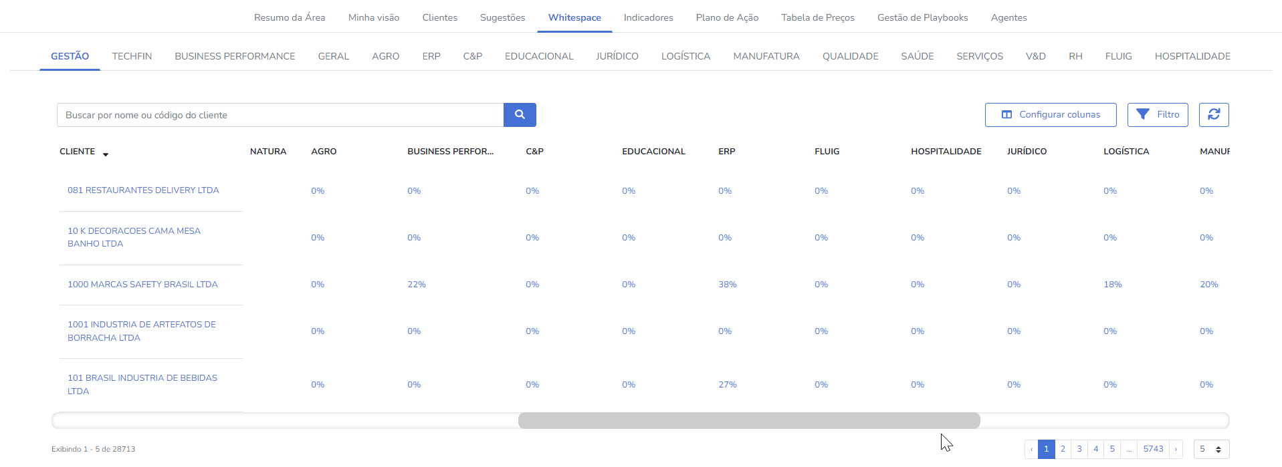The height and width of the screenshot is (467, 1282).
Task: Open client 081 RESTAURANTES DELIVERY LTDA
Action: [143, 190]
